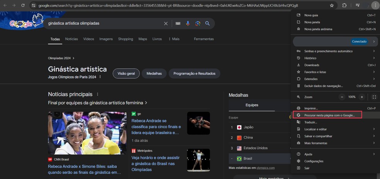
Task: Expand the Extensões submenu
Action: click(x=336, y=79)
